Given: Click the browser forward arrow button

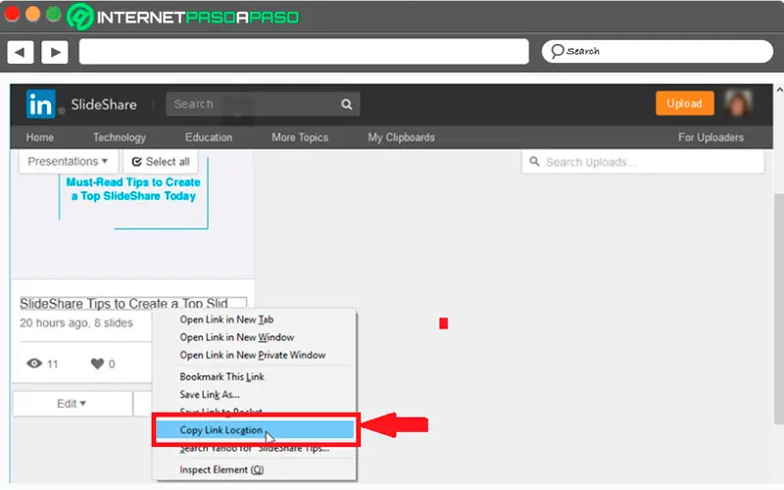Looking at the screenshot, I should [55, 52].
